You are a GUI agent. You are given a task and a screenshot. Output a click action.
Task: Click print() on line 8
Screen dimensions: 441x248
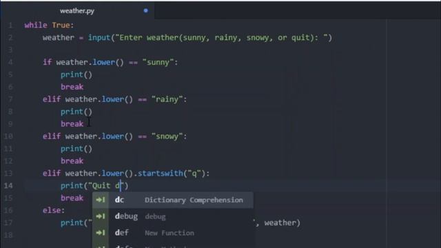[76, 112]
